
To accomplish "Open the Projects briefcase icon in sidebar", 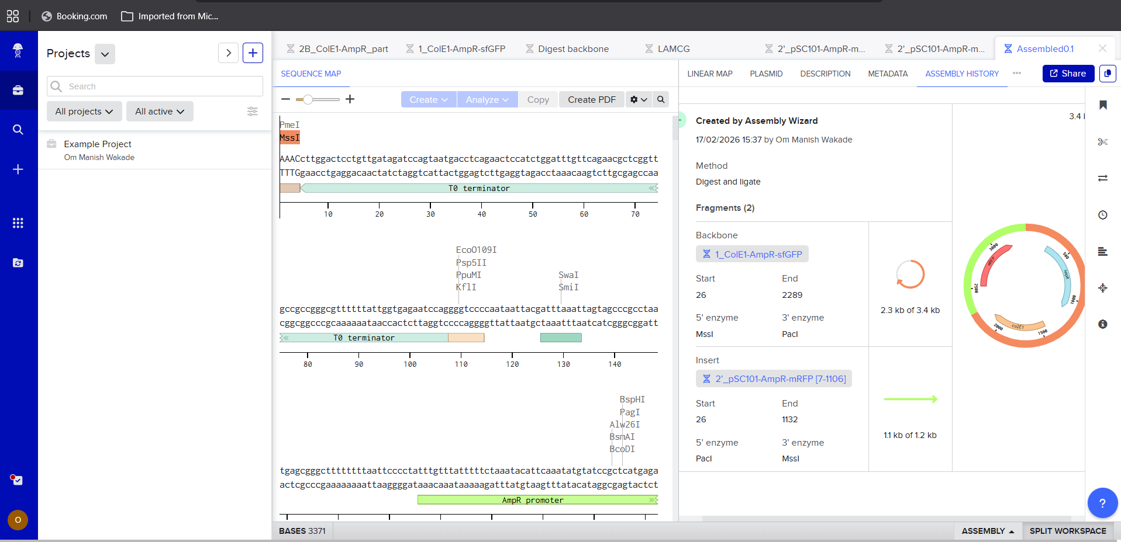I will [x=18, y=91].
